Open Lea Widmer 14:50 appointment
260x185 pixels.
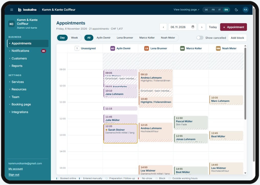click(x=156, y=170)
